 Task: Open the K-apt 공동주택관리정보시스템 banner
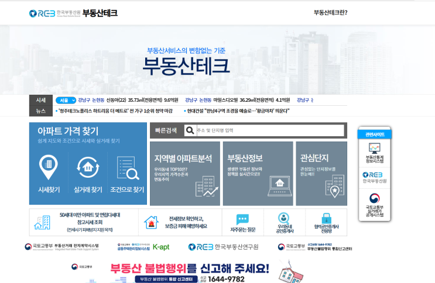click(x=143, y=247)
